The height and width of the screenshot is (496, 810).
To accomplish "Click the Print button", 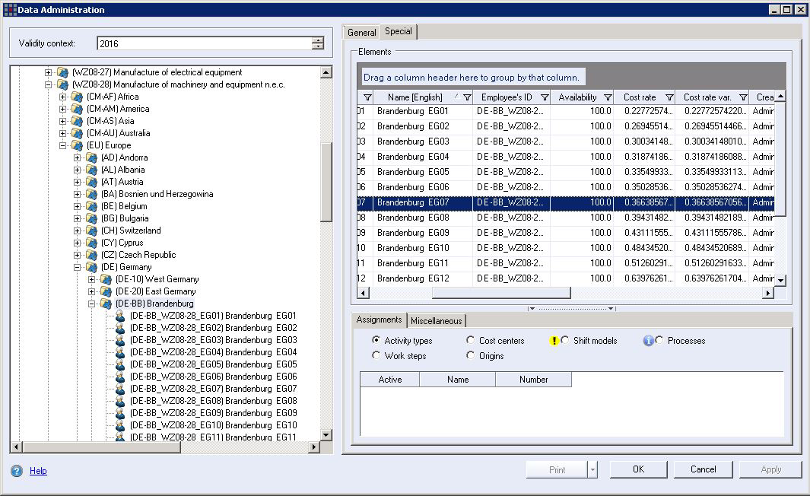I will [557, 469].
